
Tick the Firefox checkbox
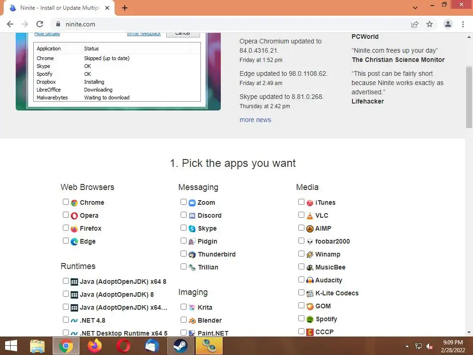point(66,227)
